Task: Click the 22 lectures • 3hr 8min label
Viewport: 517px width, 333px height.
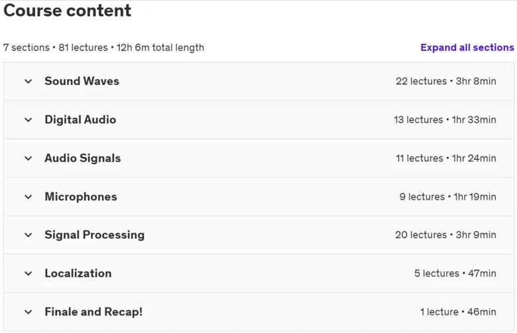Action: [x=446, y=81]
